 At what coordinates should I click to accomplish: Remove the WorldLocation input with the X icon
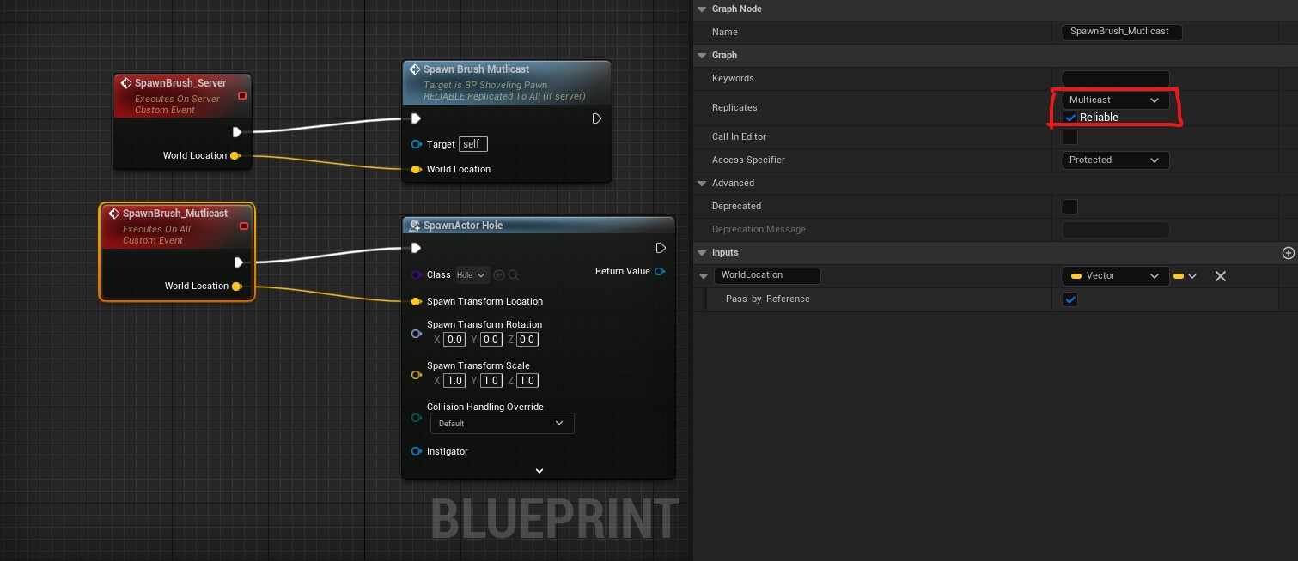[x=1220, y=276]
